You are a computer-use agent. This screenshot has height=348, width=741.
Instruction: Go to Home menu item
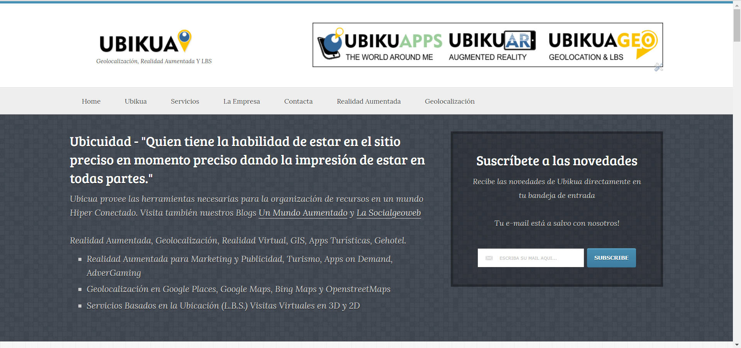[91, 101]
